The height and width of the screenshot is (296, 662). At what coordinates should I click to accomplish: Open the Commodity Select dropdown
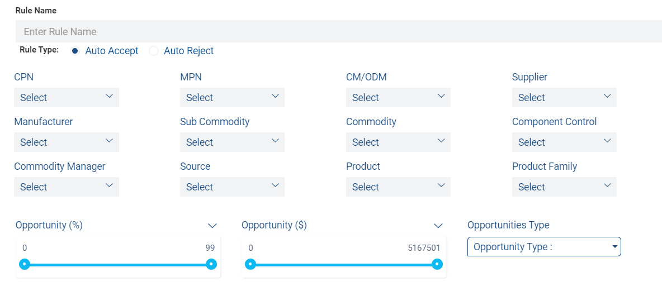398,142
